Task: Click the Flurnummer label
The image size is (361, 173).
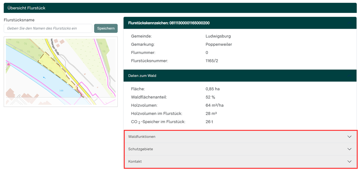Action: pyautogui.click(x=143, y=53)
